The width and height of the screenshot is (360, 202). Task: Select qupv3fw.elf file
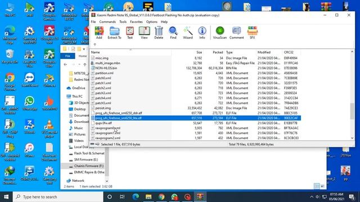pyautogui.click(x=103, y=123)
